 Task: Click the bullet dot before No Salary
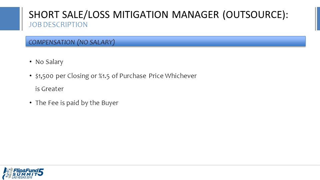tap(30, 62)
